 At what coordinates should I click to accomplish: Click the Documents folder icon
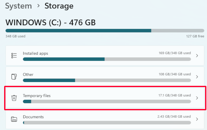[x=14, y=119]
